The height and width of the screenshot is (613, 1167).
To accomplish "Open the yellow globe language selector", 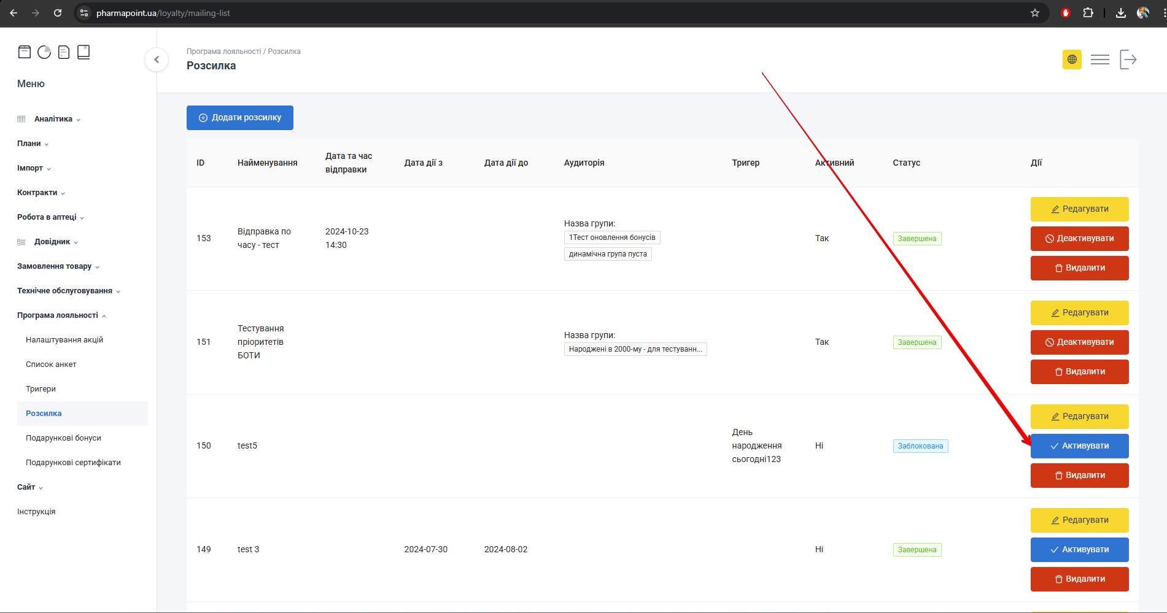I will click(x=1072, y=60).
